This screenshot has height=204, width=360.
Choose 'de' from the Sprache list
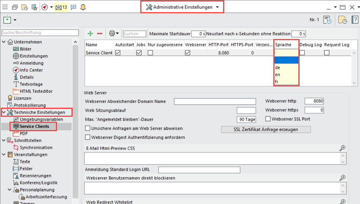[x=278, y=67]
